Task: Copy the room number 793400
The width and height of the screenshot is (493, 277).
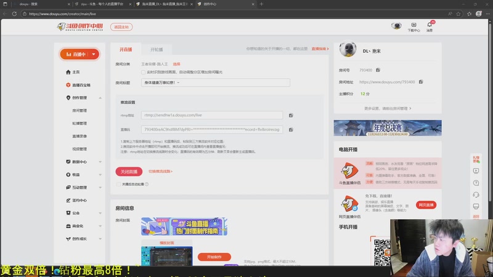Action: coord(378,70)
